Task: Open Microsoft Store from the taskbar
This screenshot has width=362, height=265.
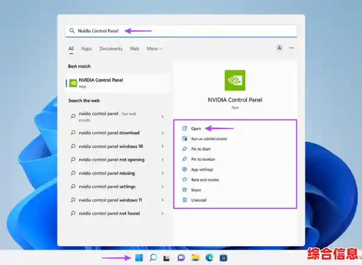Action: coord(223,258)
